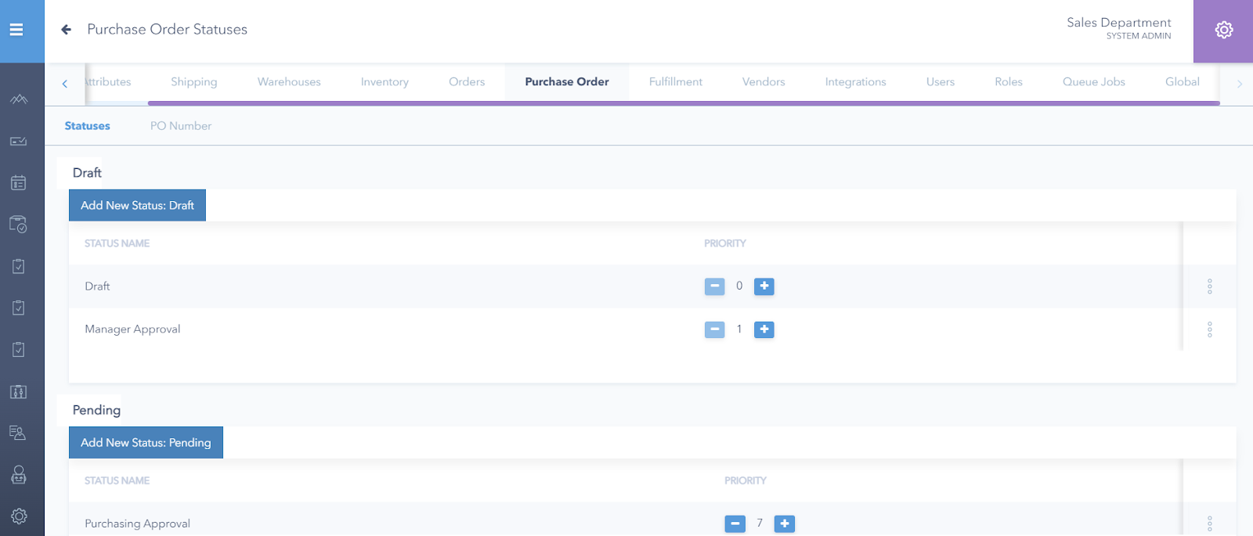Open the clipboard icon just below the box-check icon
This screenshot has width=1253, height=536.
[x=19, y=266]
